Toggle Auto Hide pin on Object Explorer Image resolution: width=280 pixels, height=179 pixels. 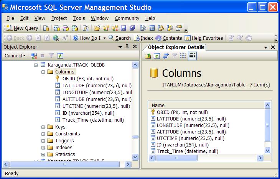tap(127, 47)
